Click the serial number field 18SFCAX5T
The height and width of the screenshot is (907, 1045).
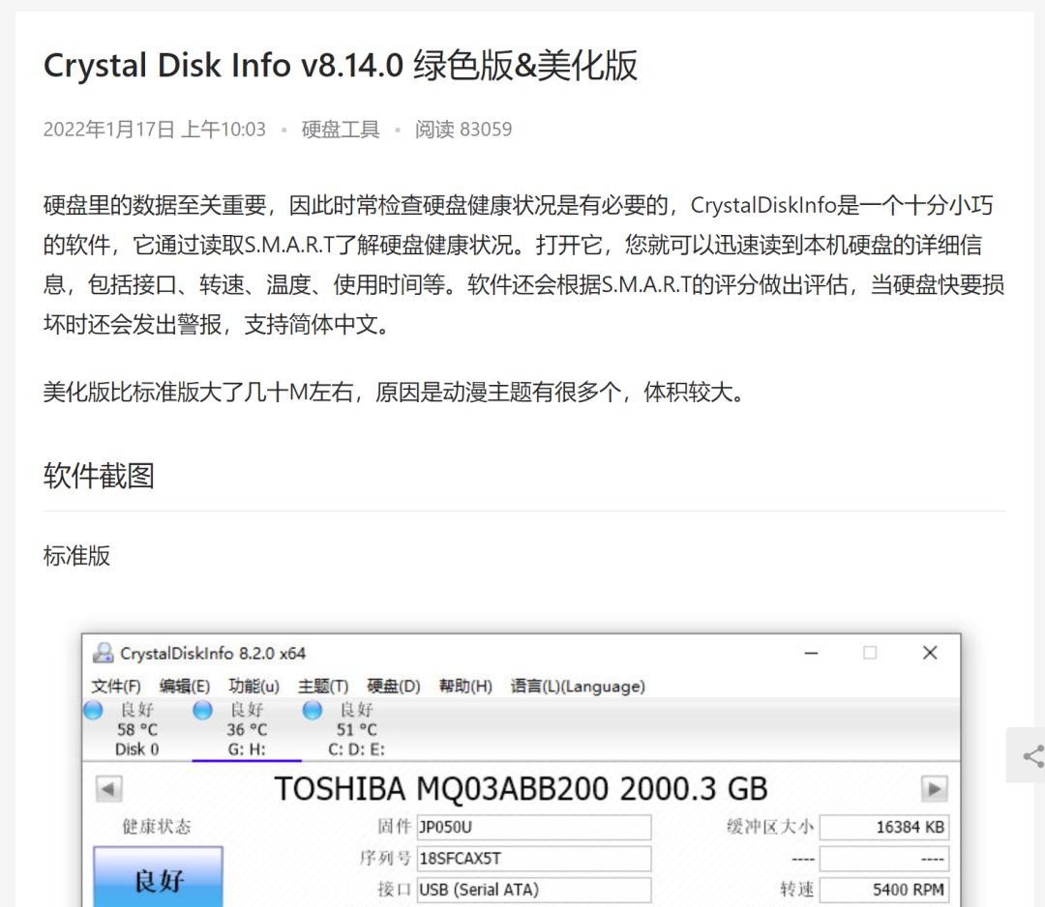point(534,859)
